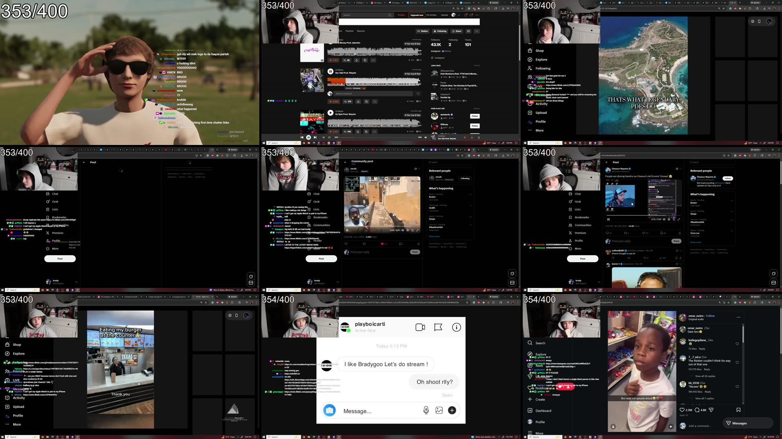This screenshot has width=782, height=439.
Task: Click the SoundCloud playback progress bar
Action: coord(380,138)
